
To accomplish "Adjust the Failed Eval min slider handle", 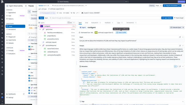I will (x=29, y=69).
